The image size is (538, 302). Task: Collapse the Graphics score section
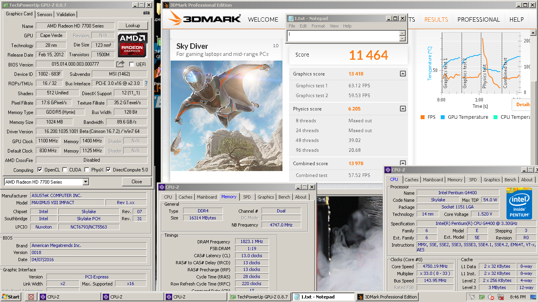tap(403, 74)
